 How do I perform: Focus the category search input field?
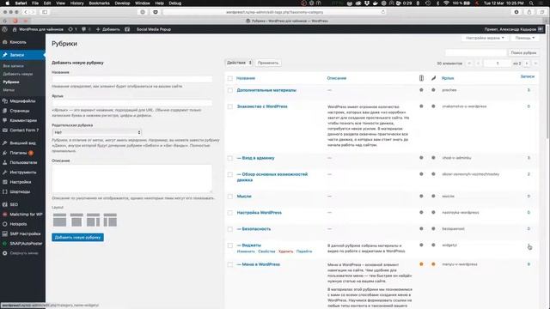(476, 52)
